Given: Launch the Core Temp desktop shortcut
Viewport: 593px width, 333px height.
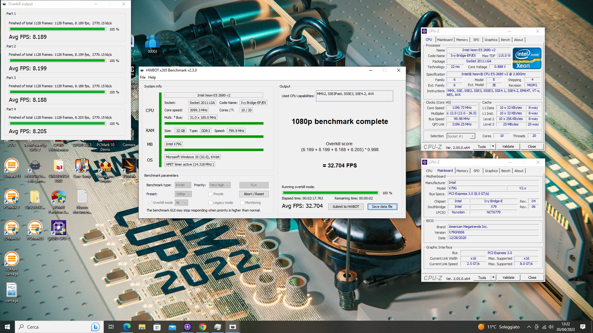Looking at the screenshot, I should [82, 168].
